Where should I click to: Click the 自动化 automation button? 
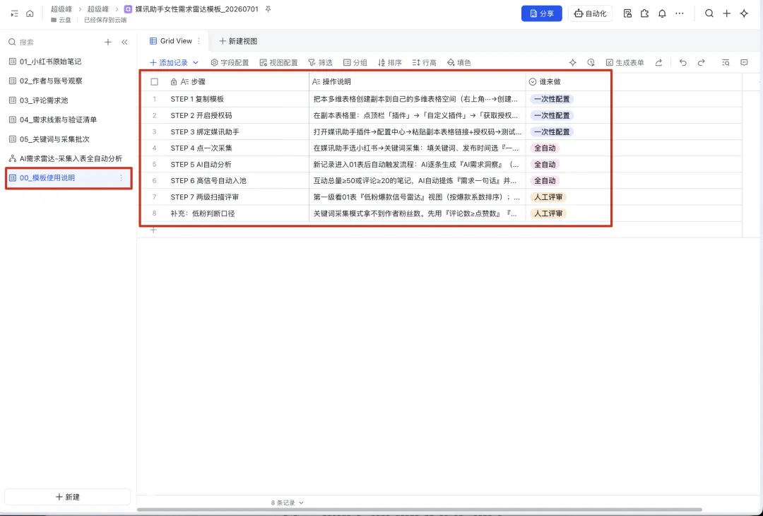tap(590, 13)
